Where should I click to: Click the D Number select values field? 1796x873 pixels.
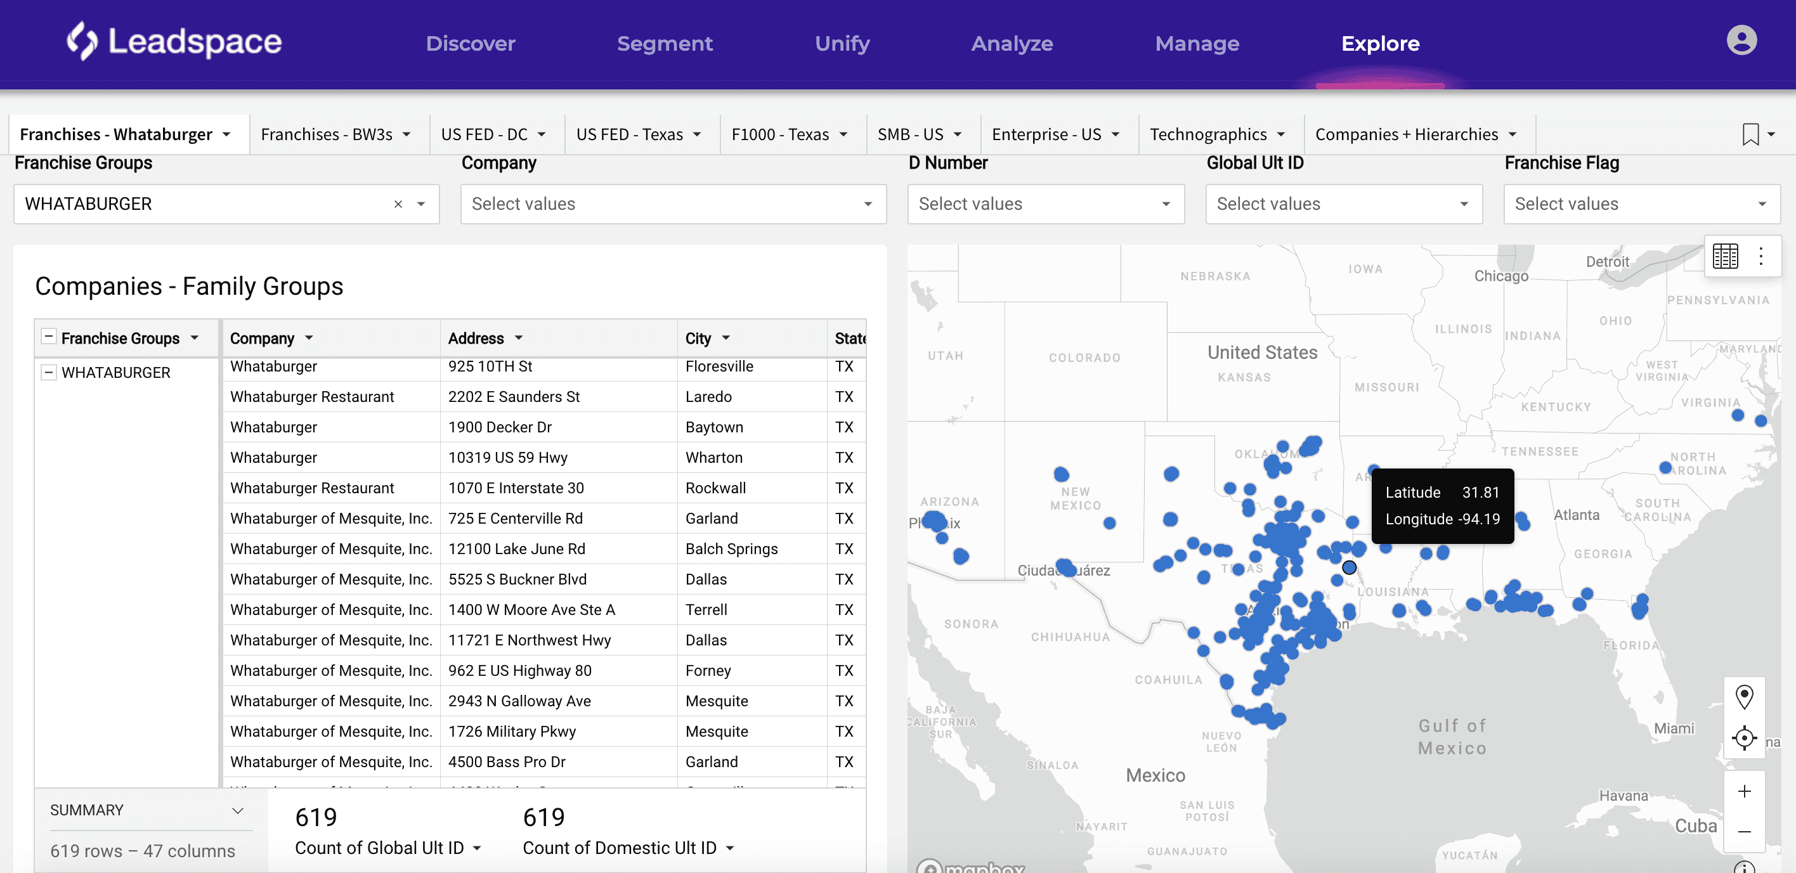tap(1044, 204)
